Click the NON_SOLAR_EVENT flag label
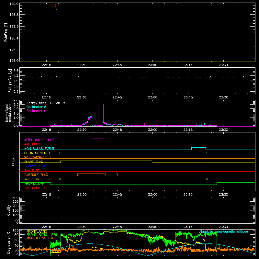 [x=39, y=149]
